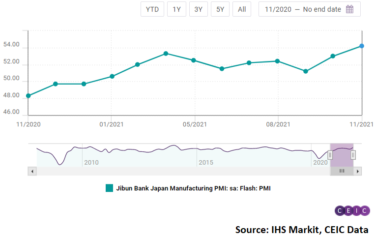Select the left range handle in navigator
The width and height of the screenshot is (376, 236).
click(330, 155)
